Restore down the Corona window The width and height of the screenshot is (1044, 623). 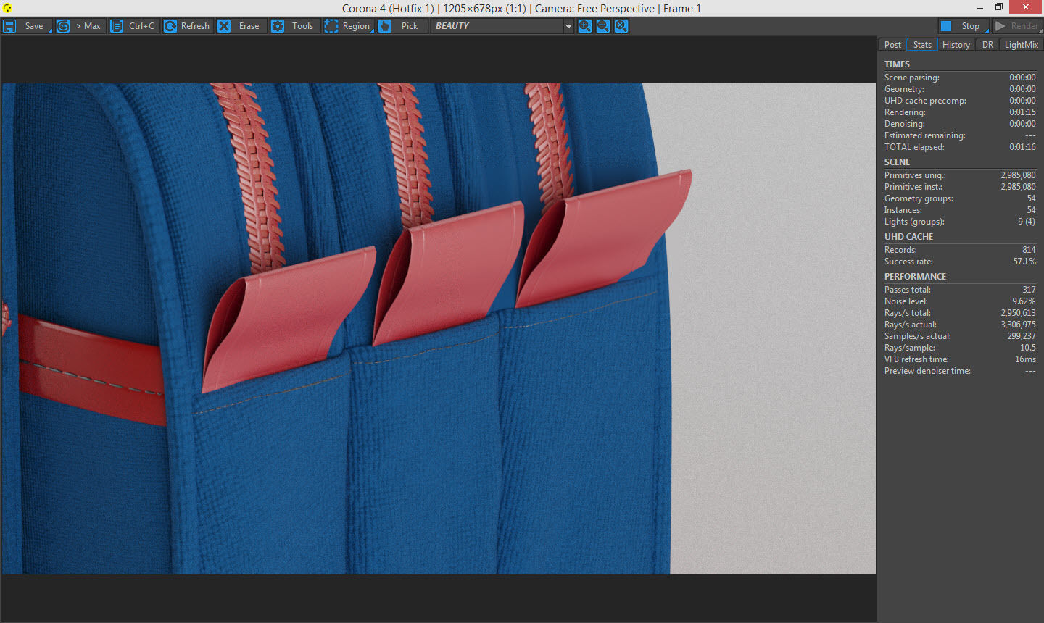pos(999,7)
